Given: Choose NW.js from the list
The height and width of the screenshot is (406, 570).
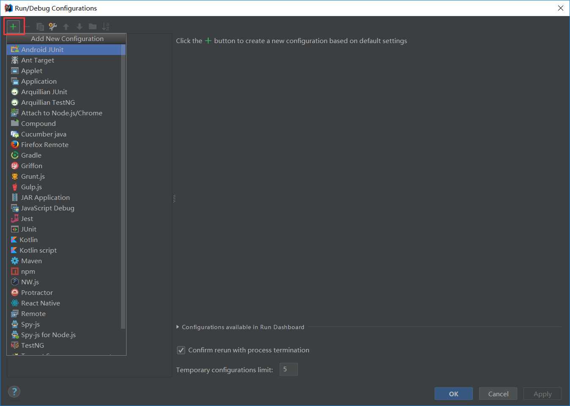Looking at the screenshot, I should tap(64, 282).
